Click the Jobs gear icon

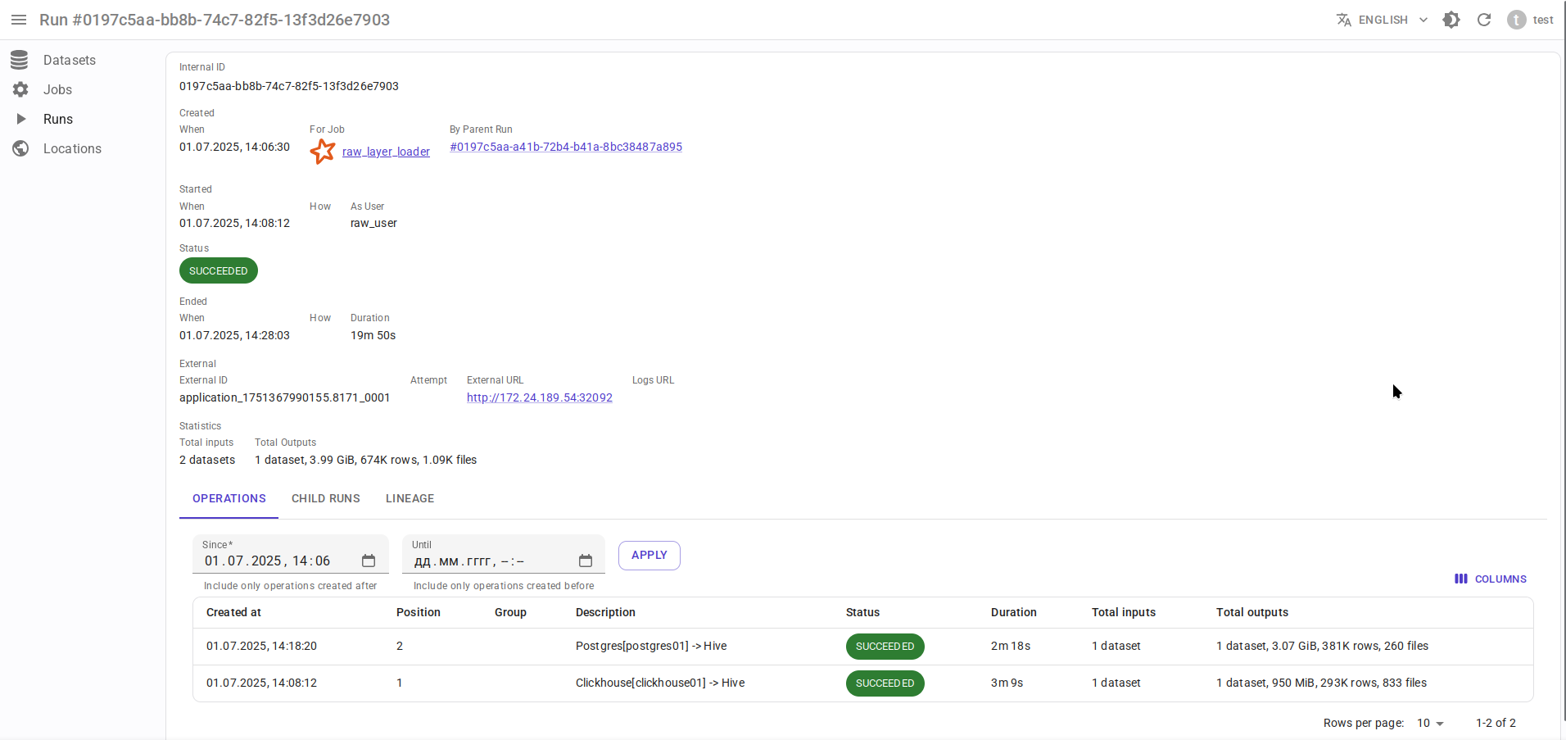20,89
